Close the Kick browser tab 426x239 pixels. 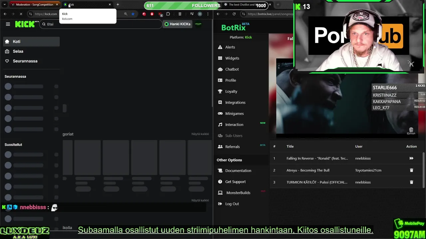pos(110,5)
